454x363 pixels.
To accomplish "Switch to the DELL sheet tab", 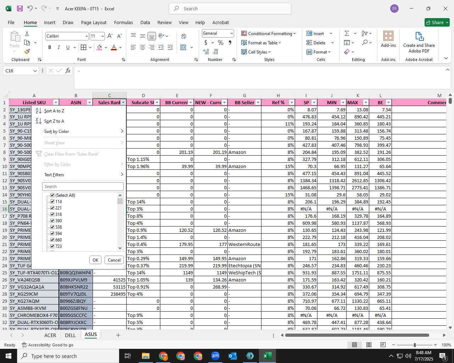I will 70,335.
